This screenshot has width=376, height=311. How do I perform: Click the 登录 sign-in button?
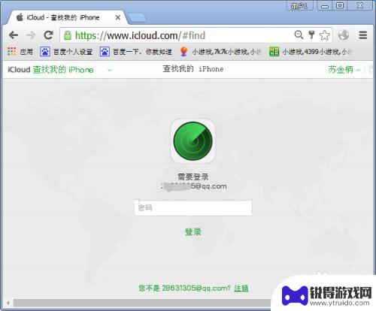pyautogui.click(x=193, y=232)
